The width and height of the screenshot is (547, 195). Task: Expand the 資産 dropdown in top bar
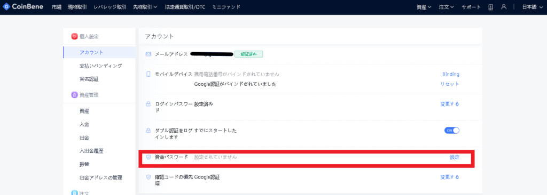tap(424, 7)
